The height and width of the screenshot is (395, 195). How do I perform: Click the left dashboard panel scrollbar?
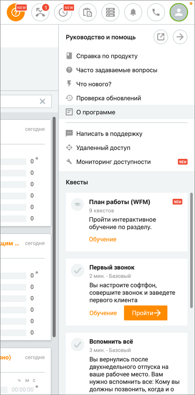(x=54, y=227)
